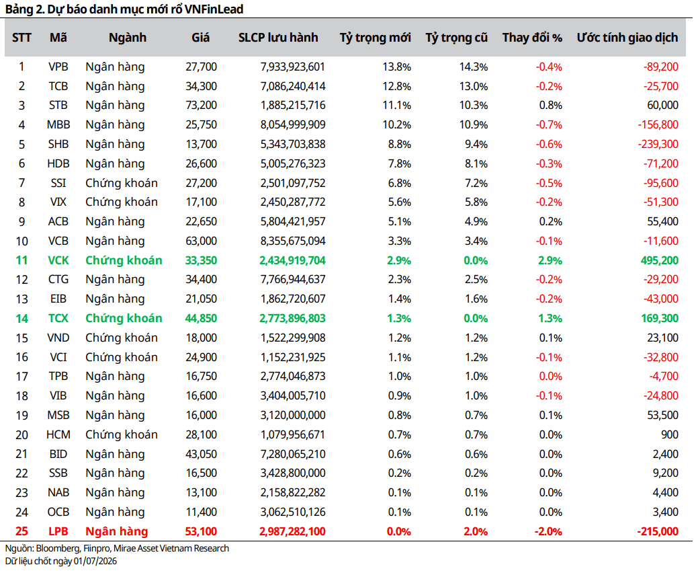
Task: Click the -215,000 transaction value
Action: pyautogui.click(x=658, y=531)
